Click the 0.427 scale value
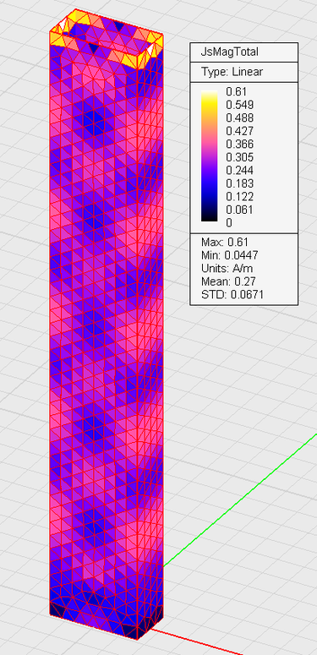Screen dimensions: 317x655 point(240,131)
